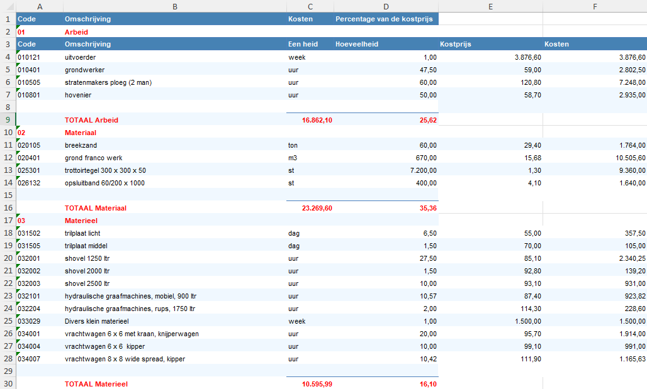Click the "stratenmakers ploeg (2 man)" cell
The image size is (647, 389).
175,82
